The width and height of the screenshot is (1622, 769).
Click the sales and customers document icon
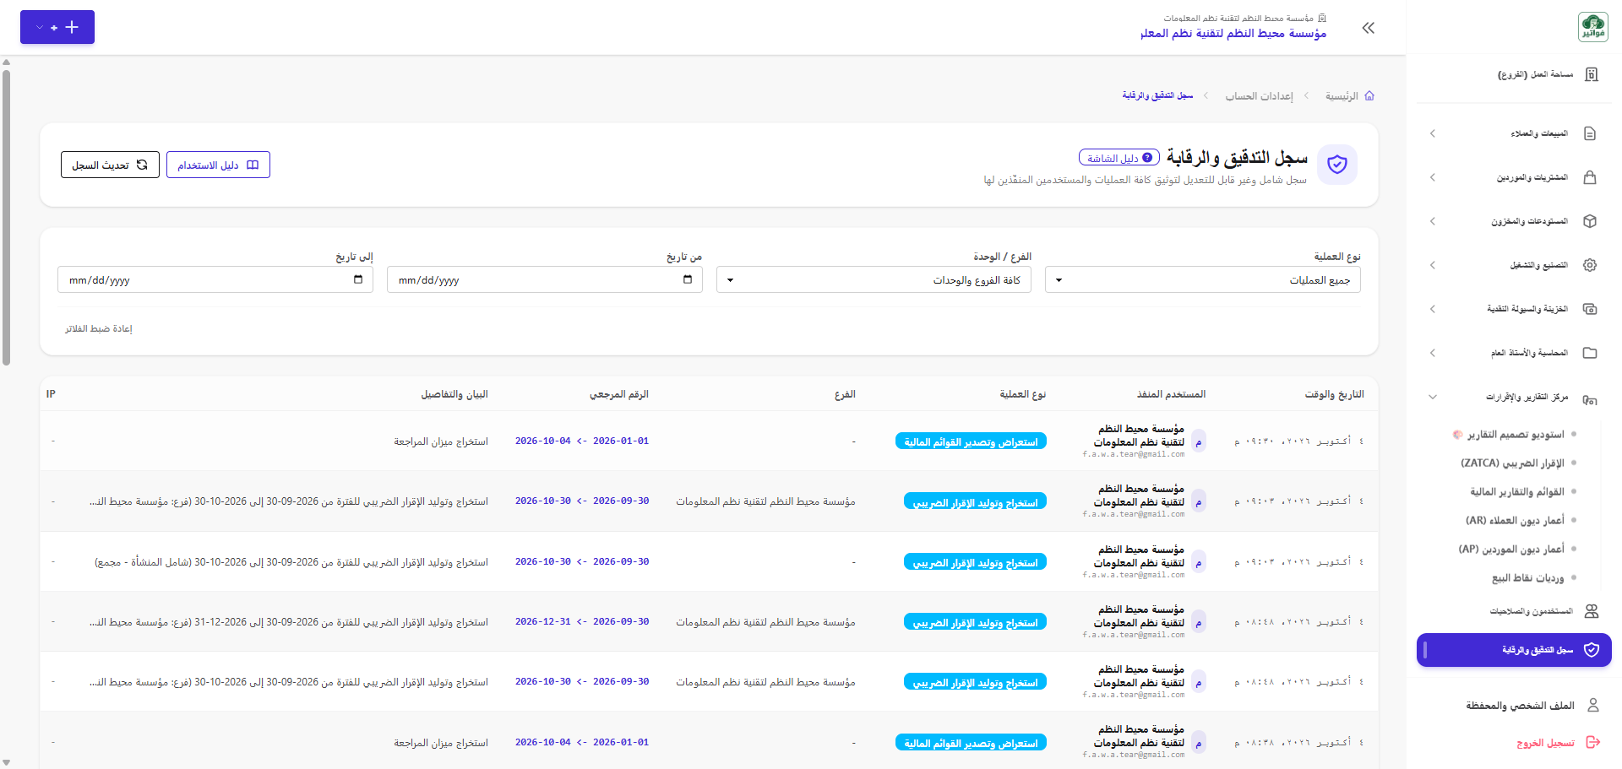[1590, 133]
